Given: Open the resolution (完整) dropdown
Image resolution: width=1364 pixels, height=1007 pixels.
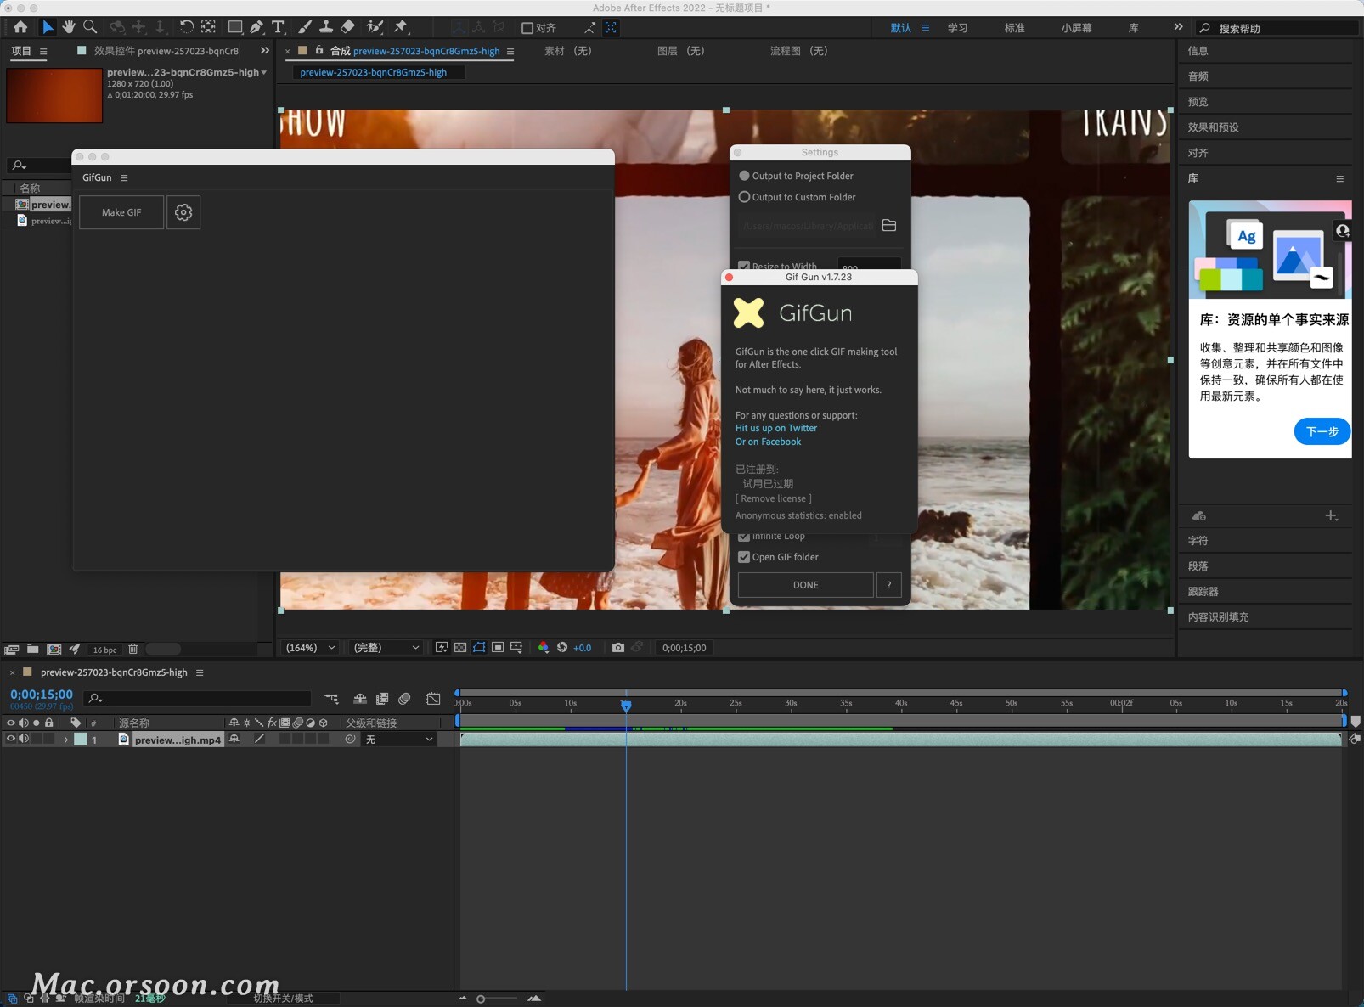Looking at the screenshot, I should coord(387,648).
